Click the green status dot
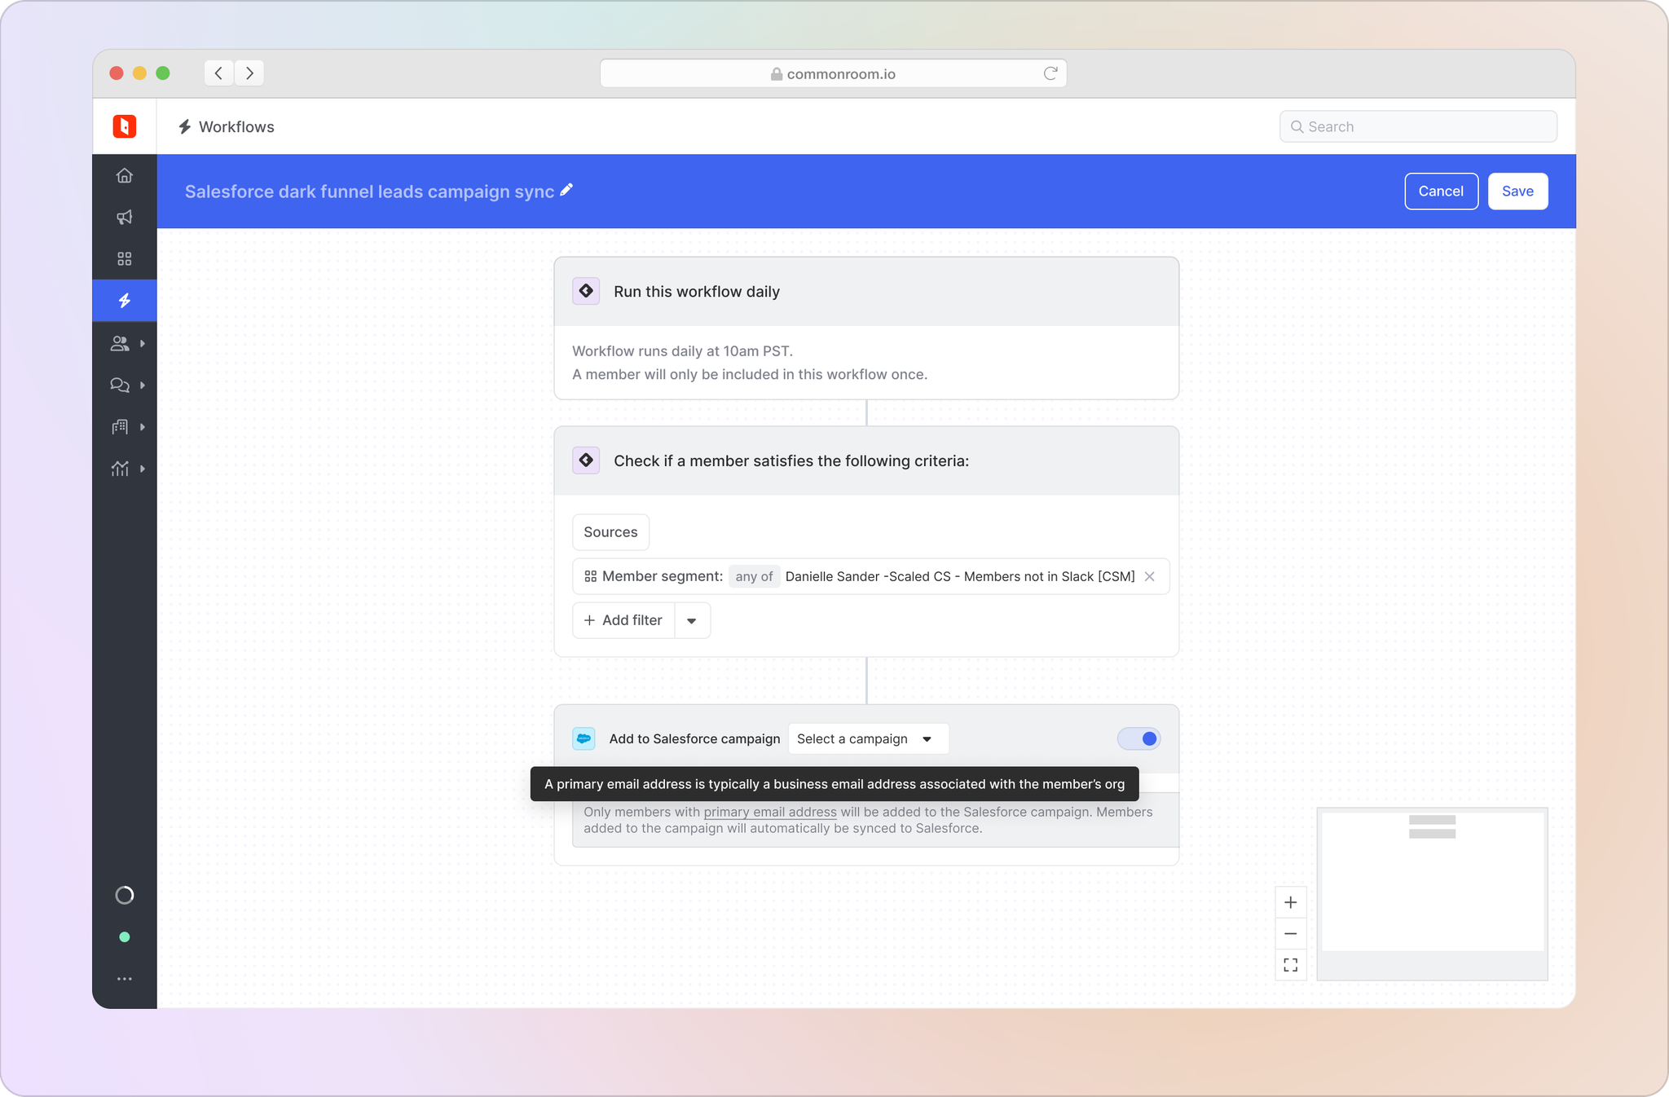 tap(124, 937)
